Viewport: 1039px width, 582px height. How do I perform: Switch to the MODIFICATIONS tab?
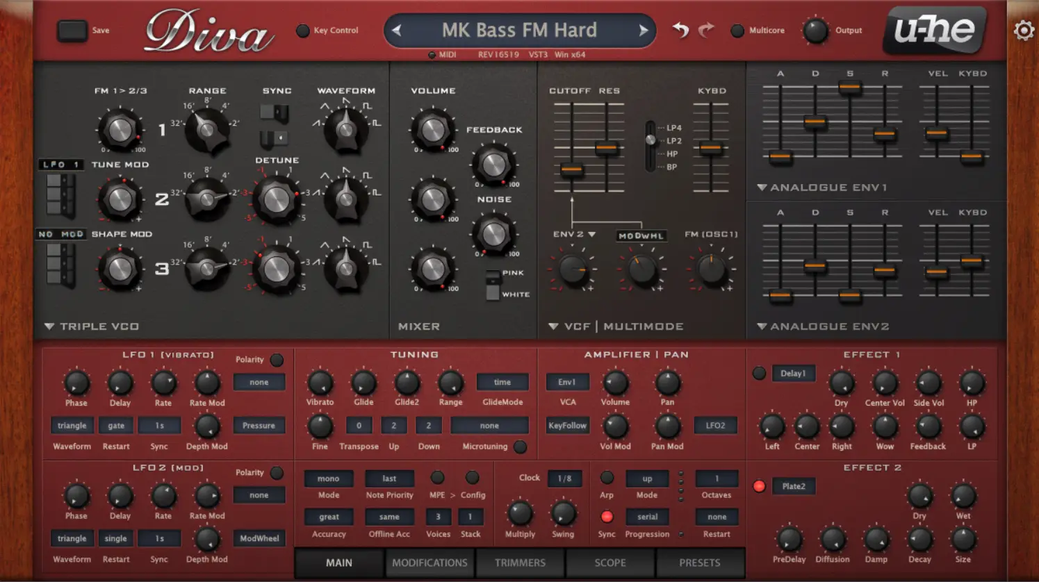429,563
